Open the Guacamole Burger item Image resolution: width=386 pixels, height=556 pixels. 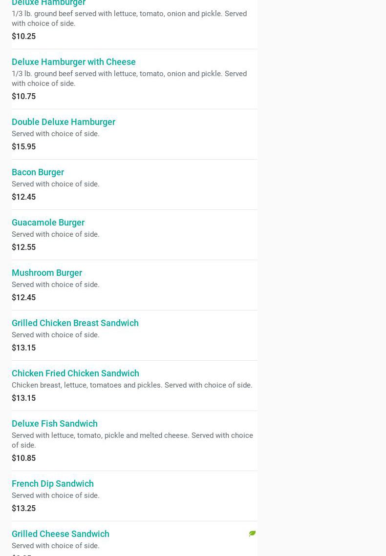pyautogui.click(x=48, y=223)
